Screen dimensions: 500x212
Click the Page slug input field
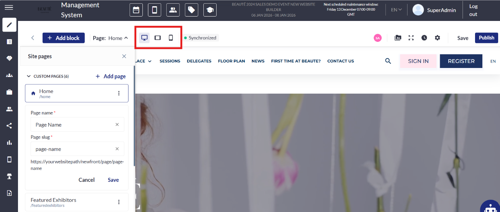(73, 149)
